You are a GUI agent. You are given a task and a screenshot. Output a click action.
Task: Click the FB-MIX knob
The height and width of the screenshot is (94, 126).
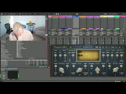(x=67, y=66)
